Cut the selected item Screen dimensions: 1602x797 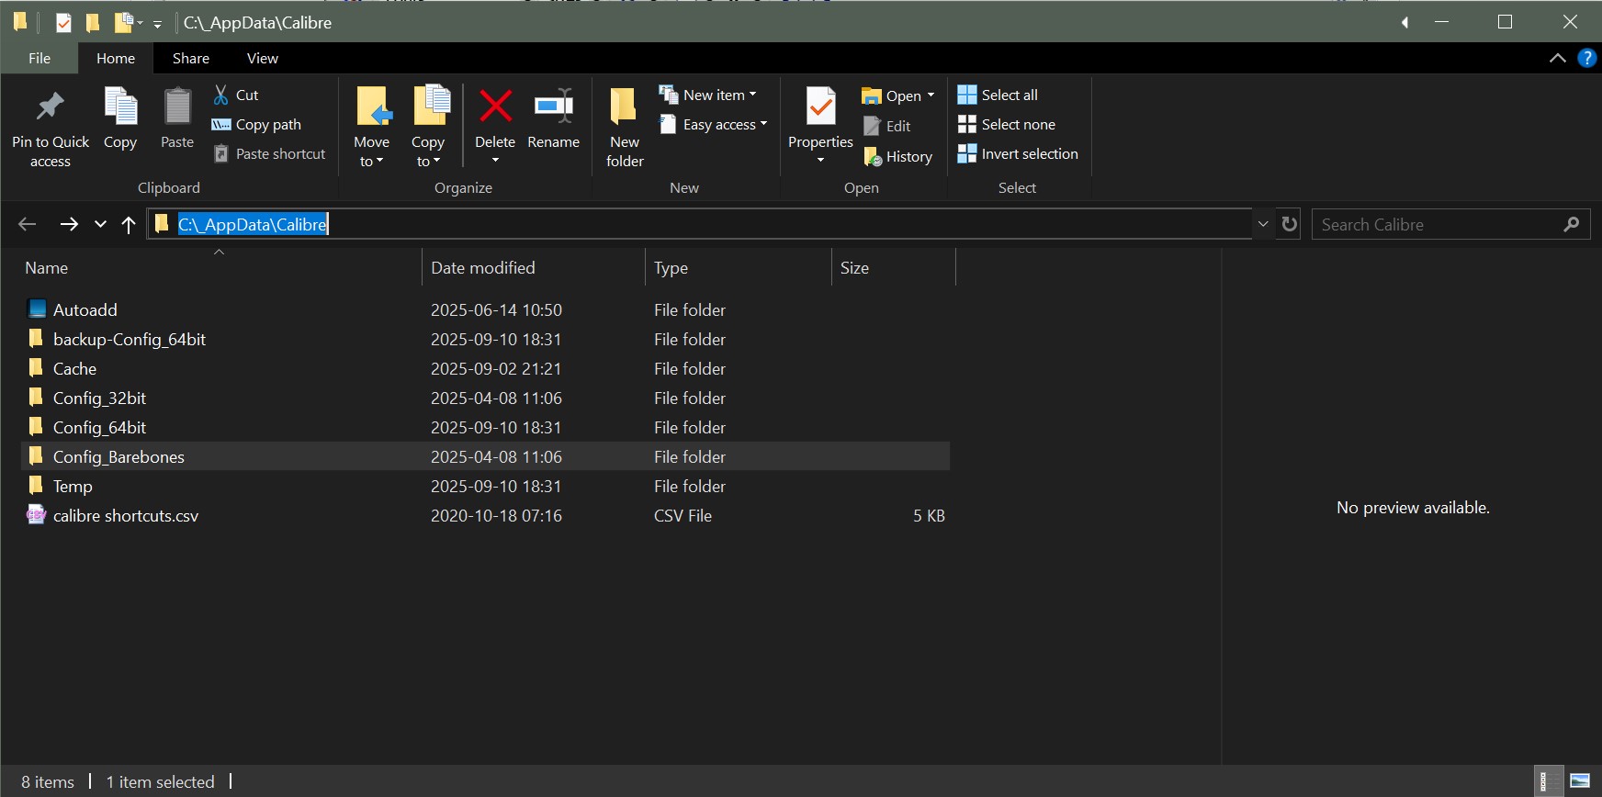click(x=236, y=95)
